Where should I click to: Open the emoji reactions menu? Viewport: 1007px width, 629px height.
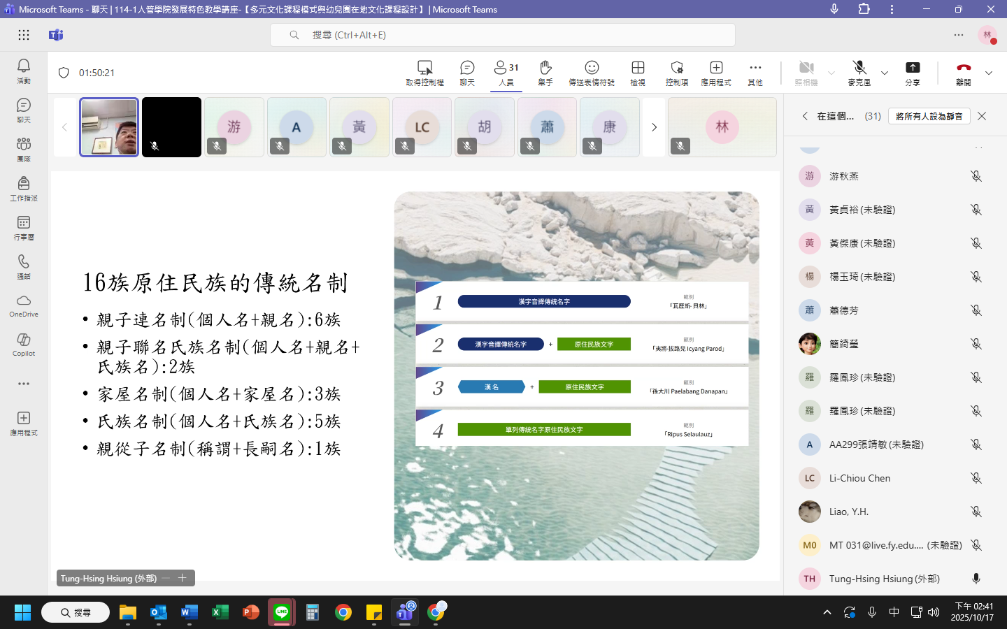(592, 72)
